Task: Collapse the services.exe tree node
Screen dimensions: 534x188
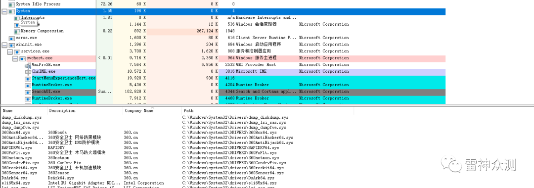Action: coord(9,51)
